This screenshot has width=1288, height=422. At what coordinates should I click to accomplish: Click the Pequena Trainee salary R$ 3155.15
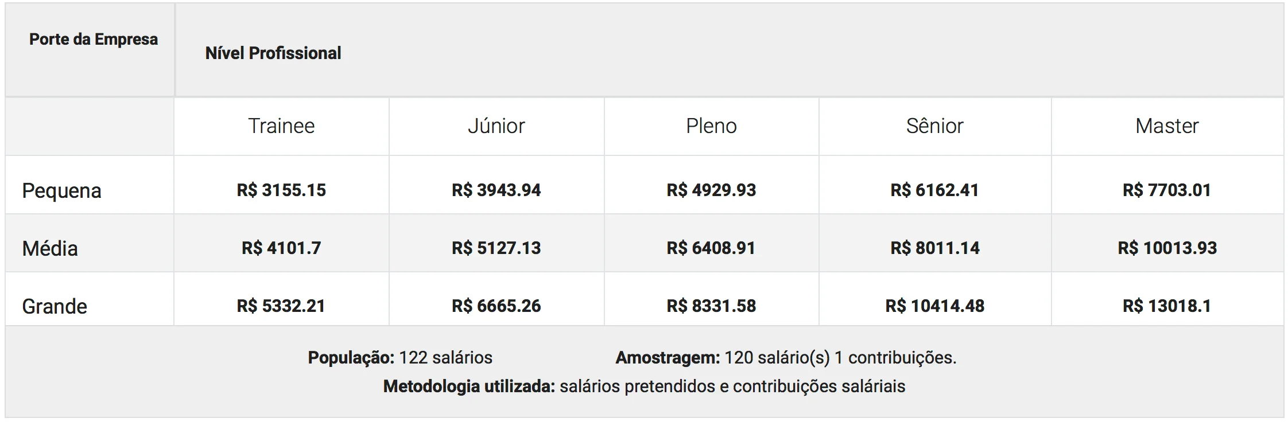pyautogui.click(x=281, y=190)
